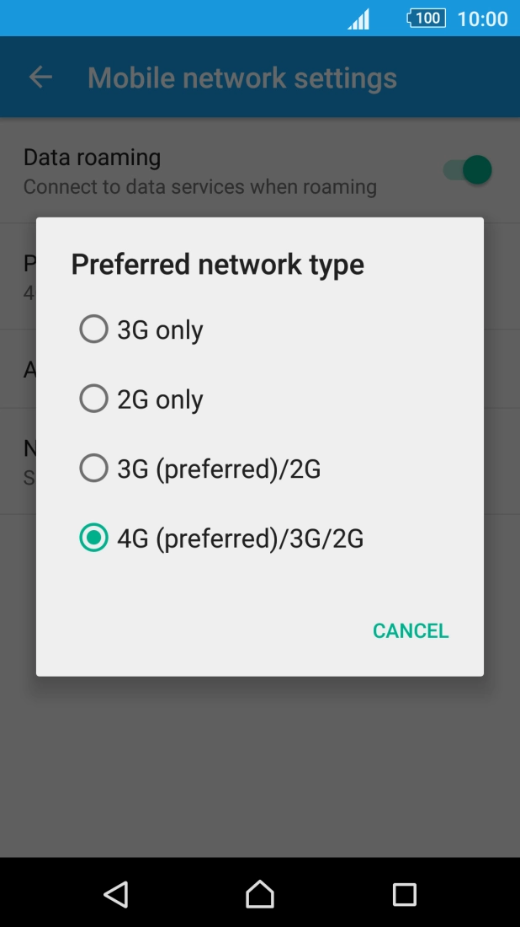The image size is (520, 927).
Task: Tap the cellular signal strength icon
Action: pyautogui.click(x=358, y=19)
